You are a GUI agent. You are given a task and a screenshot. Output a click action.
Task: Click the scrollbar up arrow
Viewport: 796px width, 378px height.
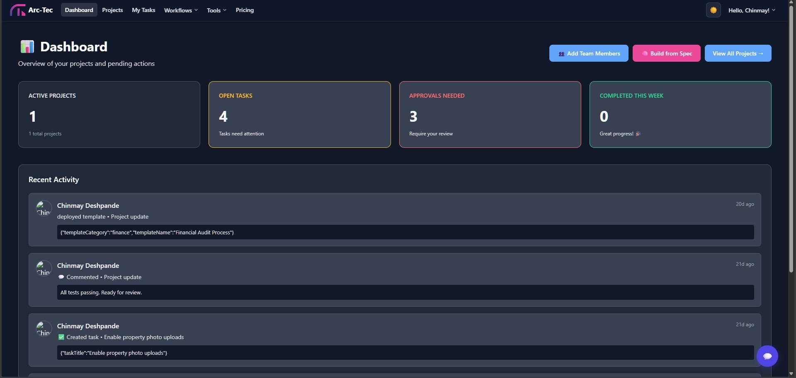(791, 2)
